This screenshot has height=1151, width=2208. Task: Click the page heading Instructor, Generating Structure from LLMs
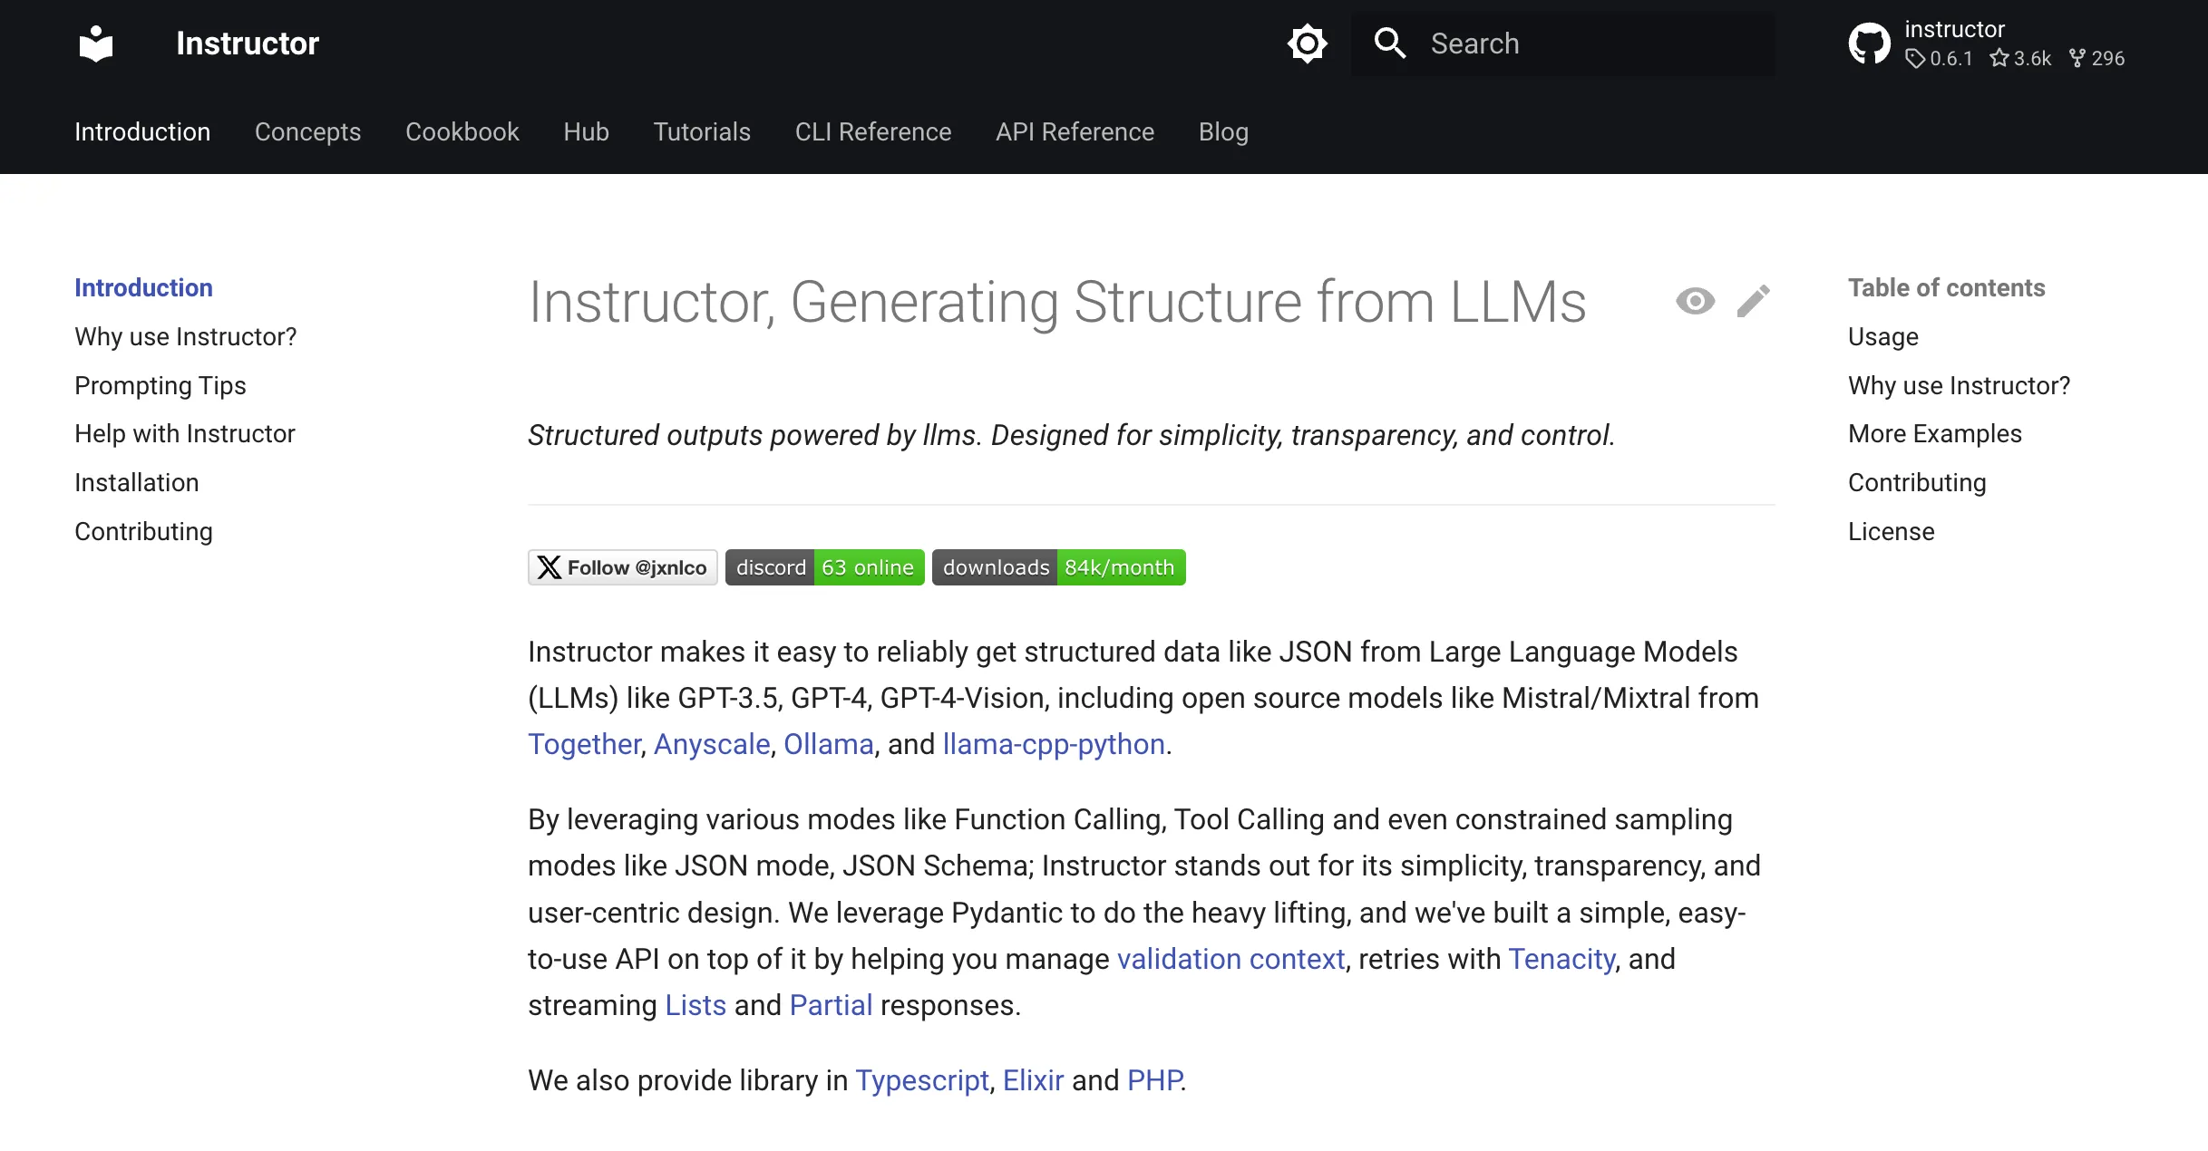click(1057, 302)
